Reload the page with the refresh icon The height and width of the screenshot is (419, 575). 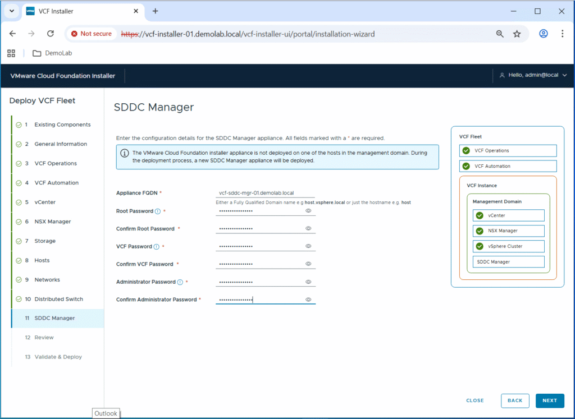pyautogui.click(x=51, y=34)
